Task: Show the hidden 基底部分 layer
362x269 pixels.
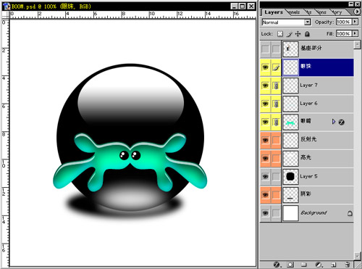Action: pyautogui.click(x=265, y=49)
